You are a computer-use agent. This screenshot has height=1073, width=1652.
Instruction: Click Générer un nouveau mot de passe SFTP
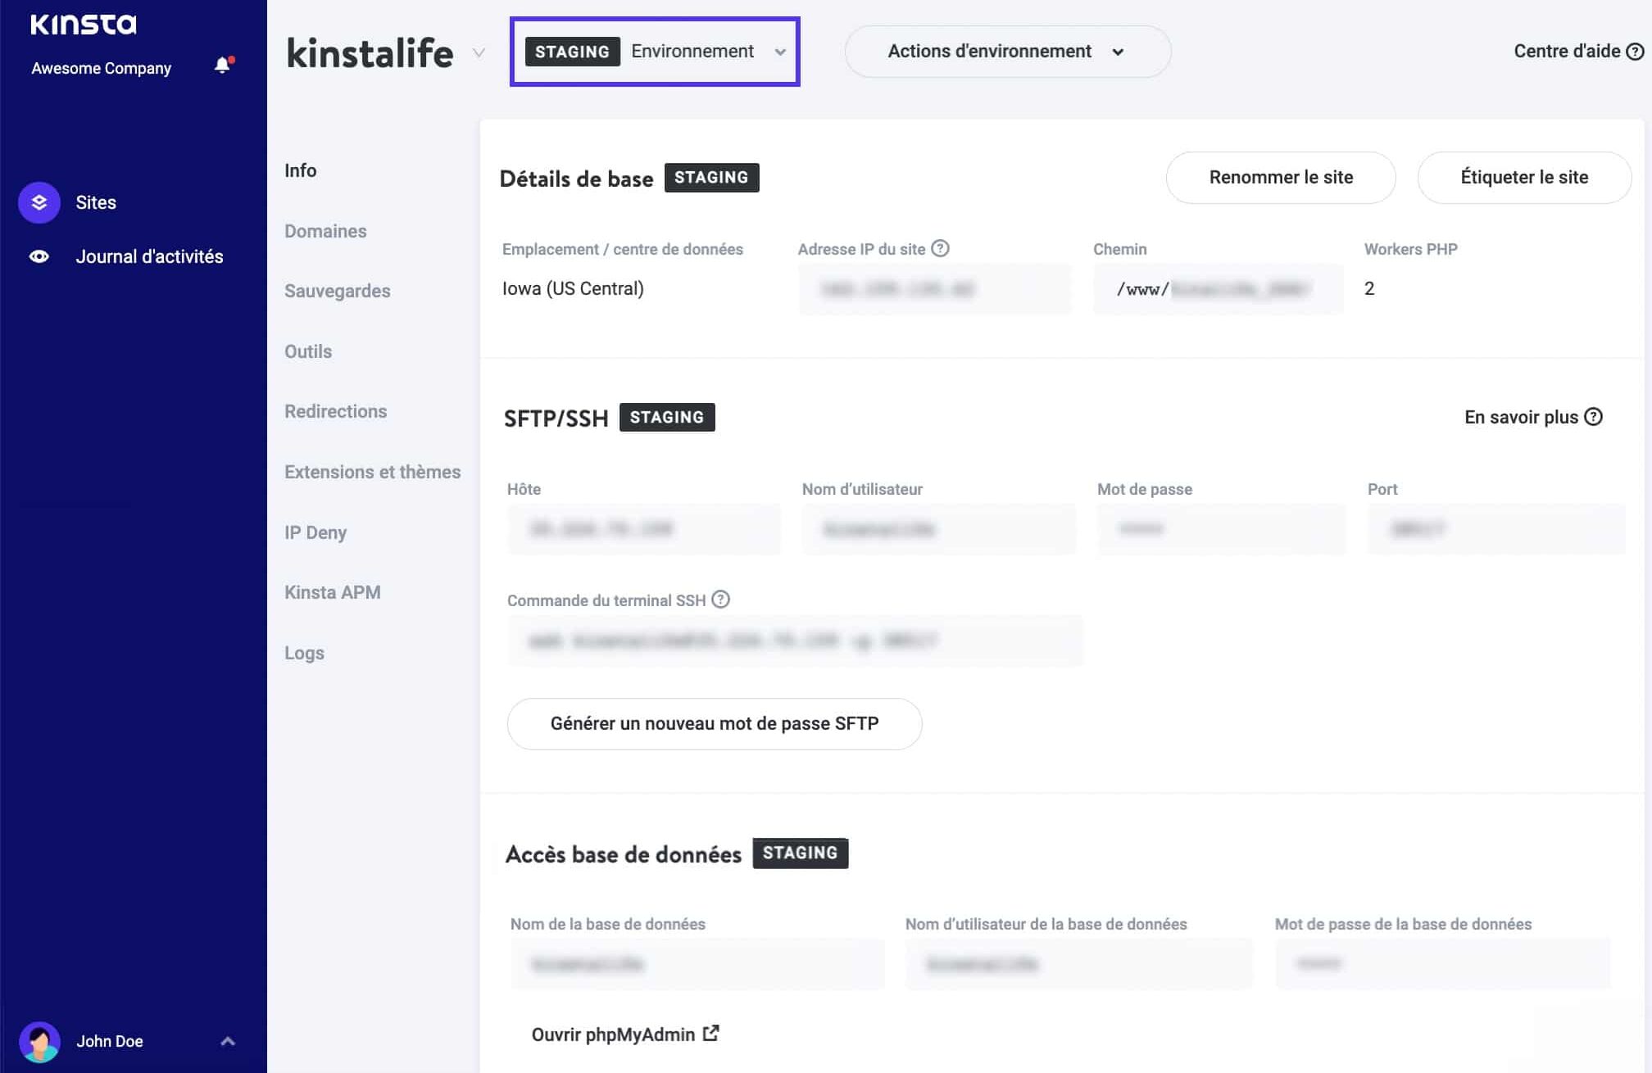pos(714,723)
